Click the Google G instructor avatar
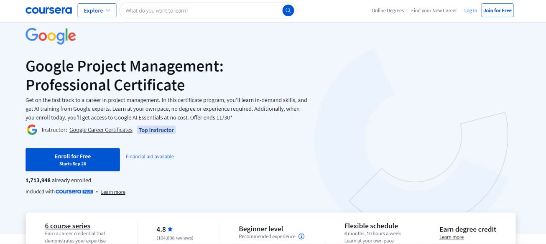 [x=32, y=130]
